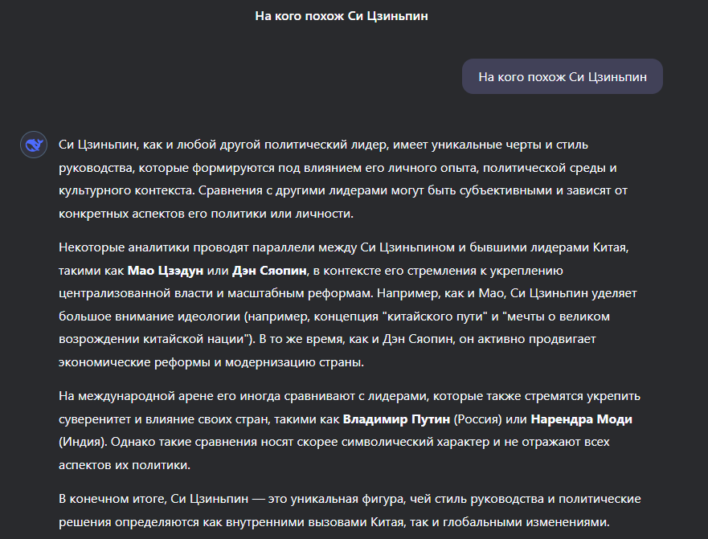Viewport: 708px width, 539px height.
Task: Click the word "(Индия)" in parentheses
Action: (82, 442)
